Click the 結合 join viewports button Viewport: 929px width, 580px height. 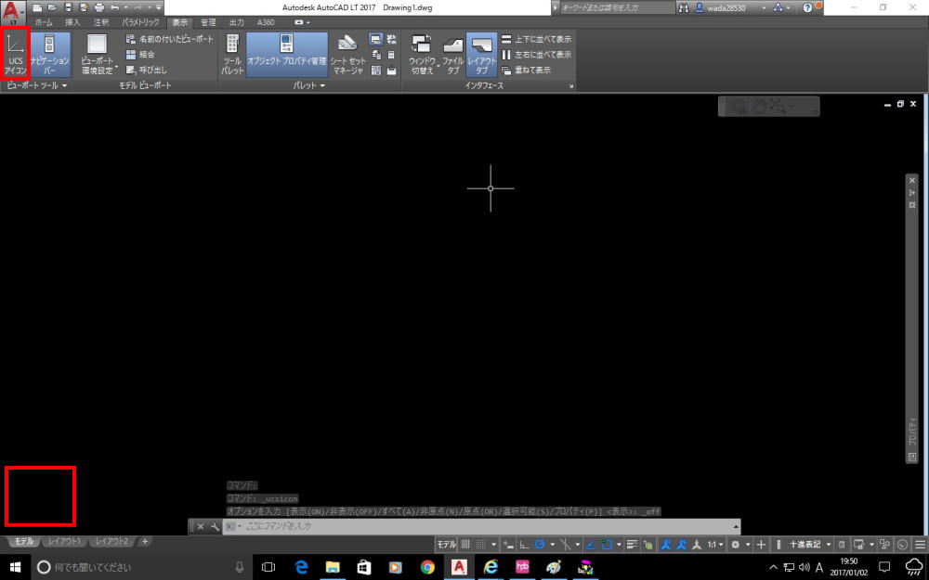pos(140,55)
